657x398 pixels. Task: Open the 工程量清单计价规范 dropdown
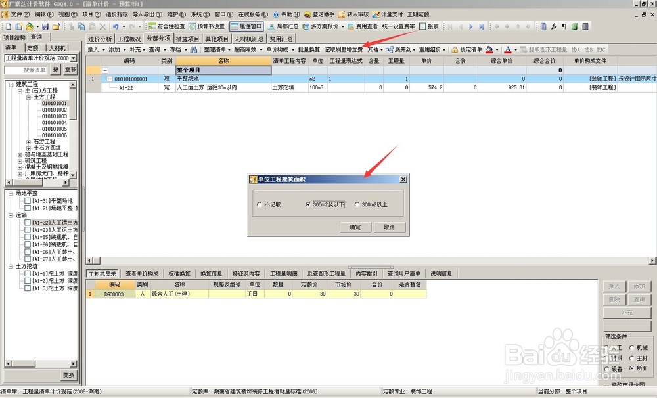(x=74, y=58)
